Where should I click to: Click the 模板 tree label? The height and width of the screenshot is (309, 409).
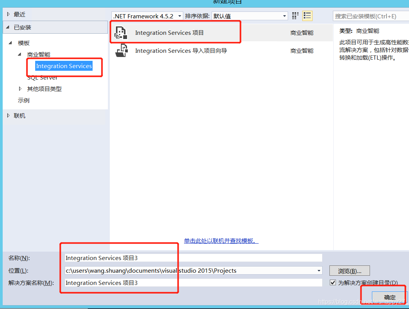23,43
